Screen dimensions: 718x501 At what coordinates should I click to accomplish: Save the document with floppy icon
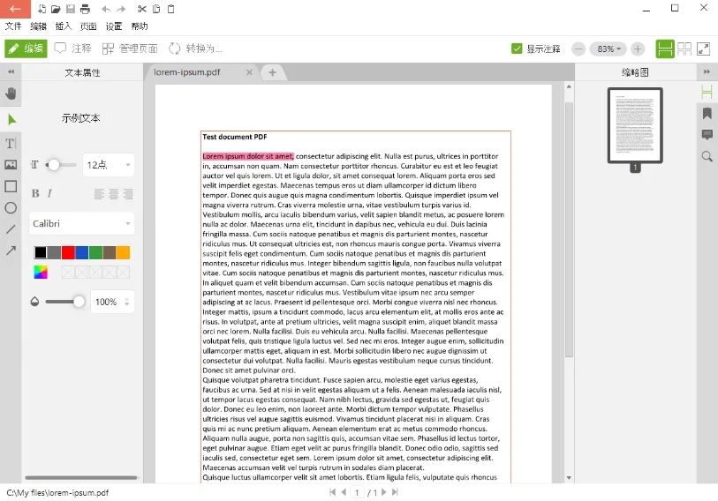point(71,9)
